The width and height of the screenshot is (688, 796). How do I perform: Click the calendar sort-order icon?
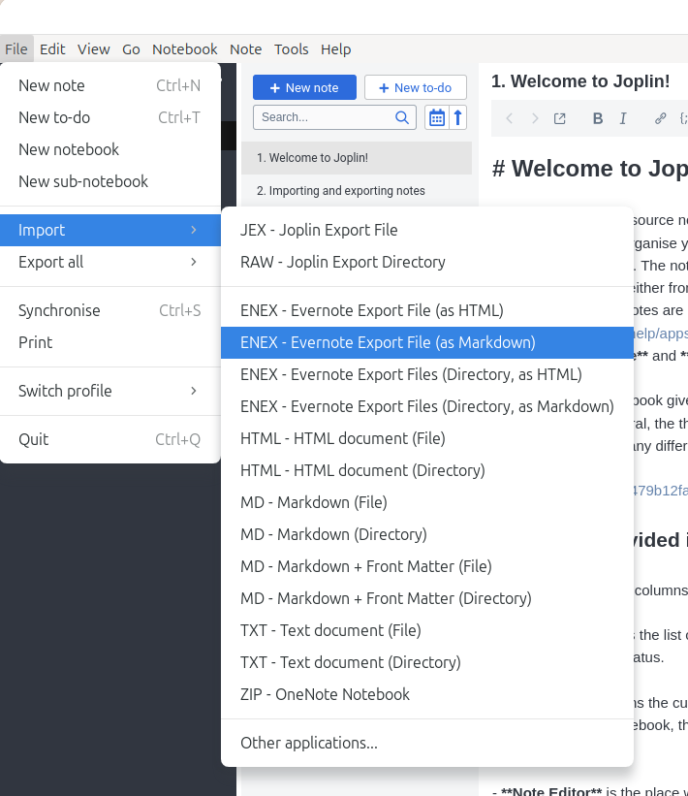[x=436, y=117]
